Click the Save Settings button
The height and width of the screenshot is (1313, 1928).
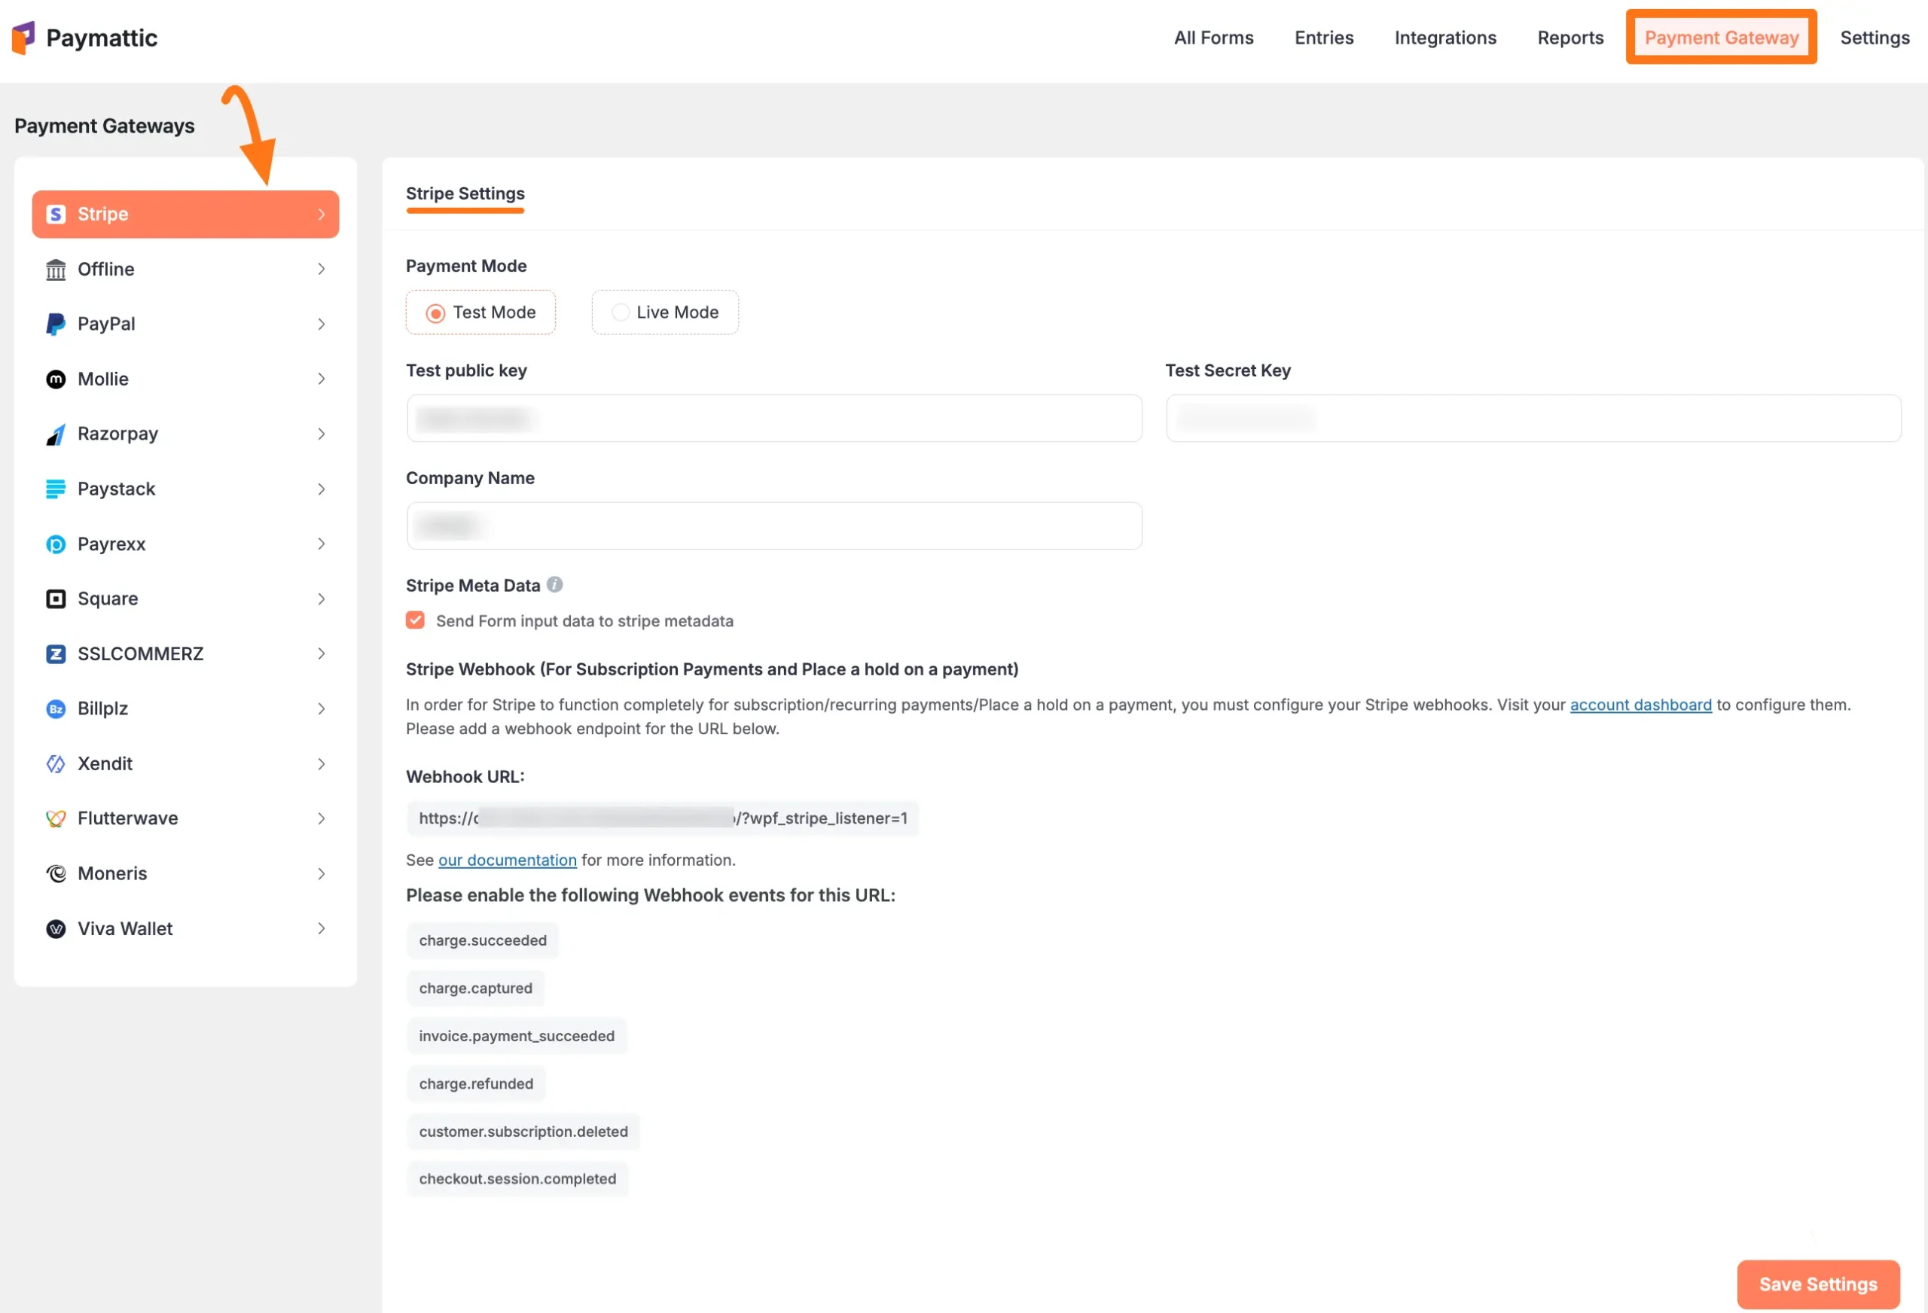[x=1817, y=1284]
